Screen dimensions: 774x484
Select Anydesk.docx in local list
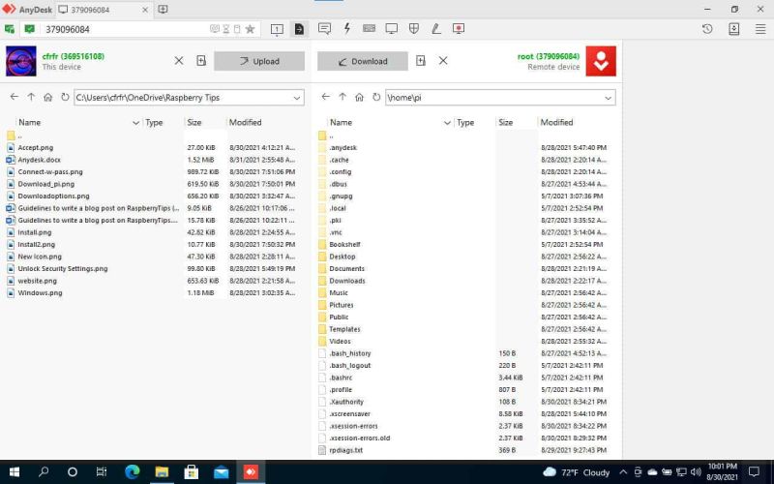(39, 160)
